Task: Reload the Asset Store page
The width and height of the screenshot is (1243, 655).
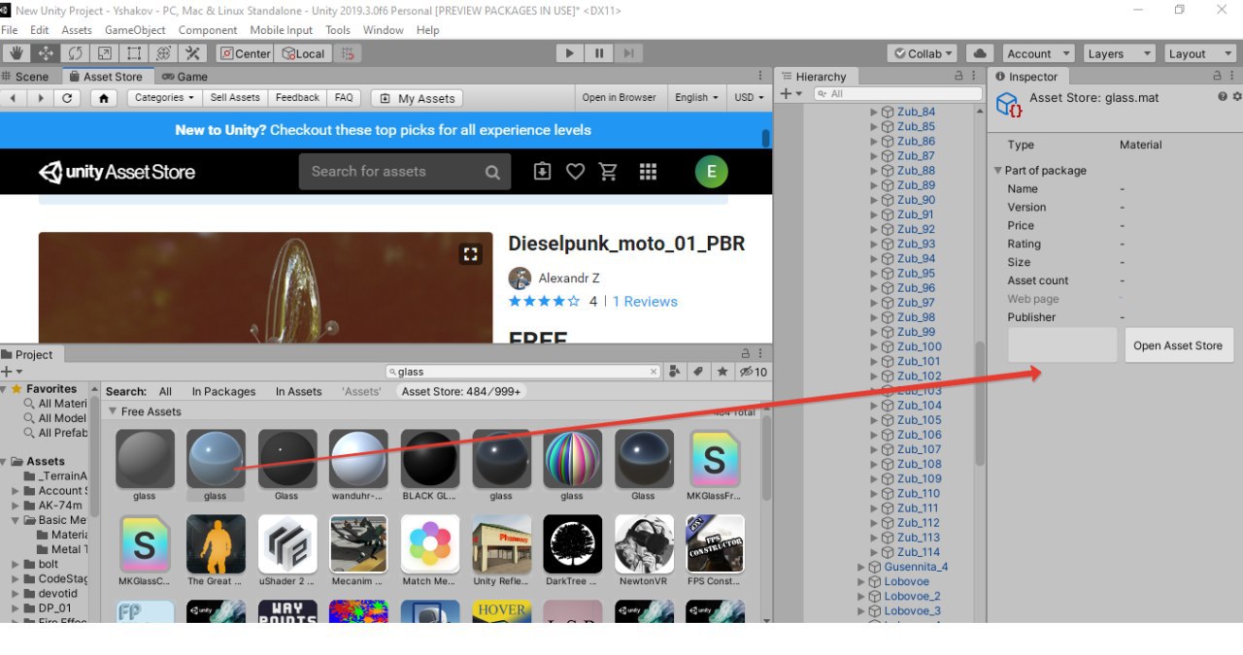Action: [67, 98]
